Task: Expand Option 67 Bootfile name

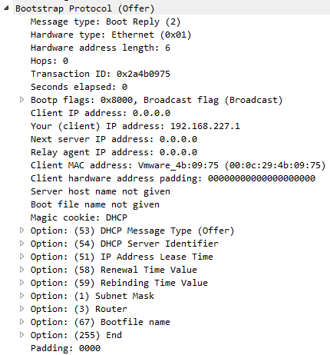Action: [22, 322]
